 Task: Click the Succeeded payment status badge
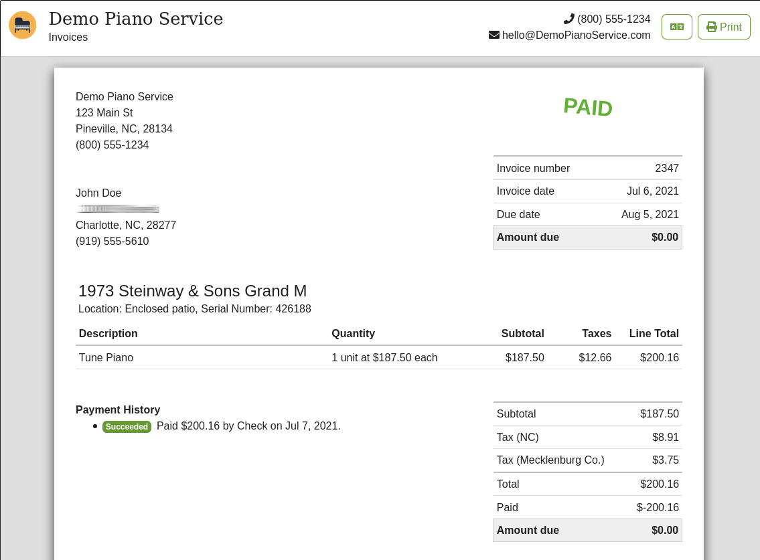pyautogui.click(x=127, y=426)
